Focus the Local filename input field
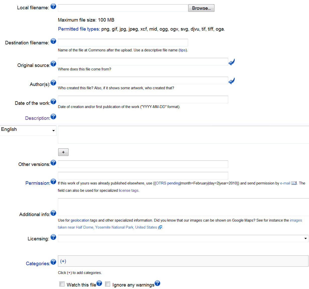Viewport: 309px width, 289px height. click(x=123, y=8)
